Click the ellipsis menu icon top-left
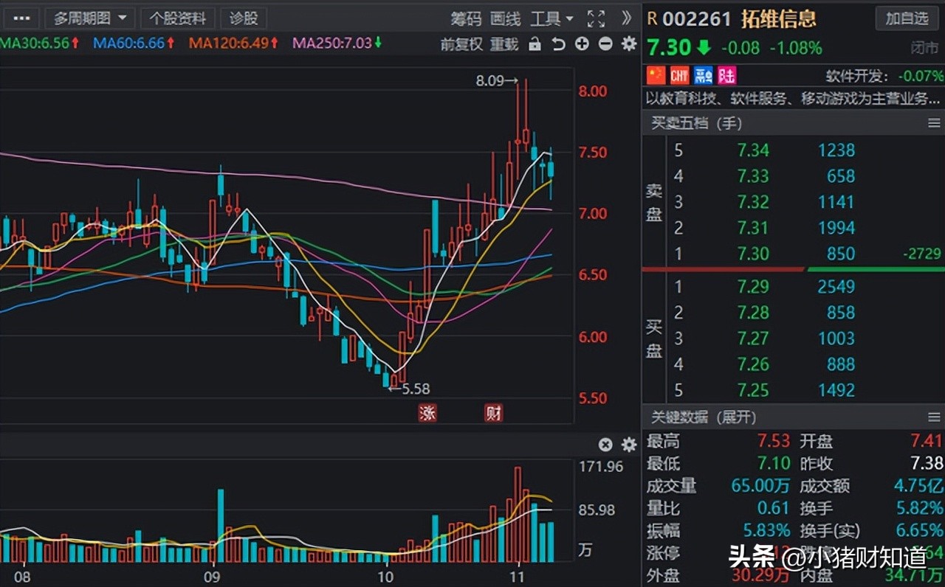Image resolution: width=945 pixels, height=587 pixels. click(x=21, y=18)
